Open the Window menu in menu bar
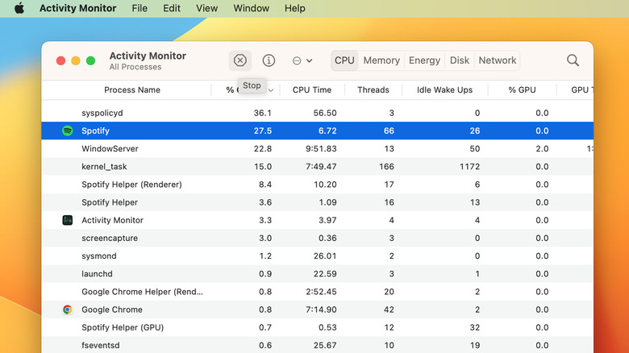The image size is (629, 353). [x=252, y=8]
